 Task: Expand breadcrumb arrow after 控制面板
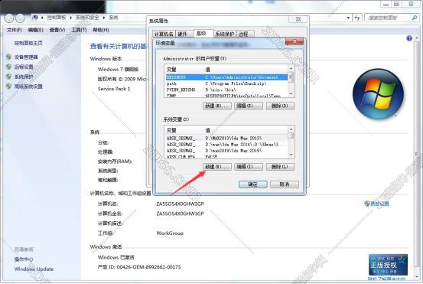coord(70,18)
